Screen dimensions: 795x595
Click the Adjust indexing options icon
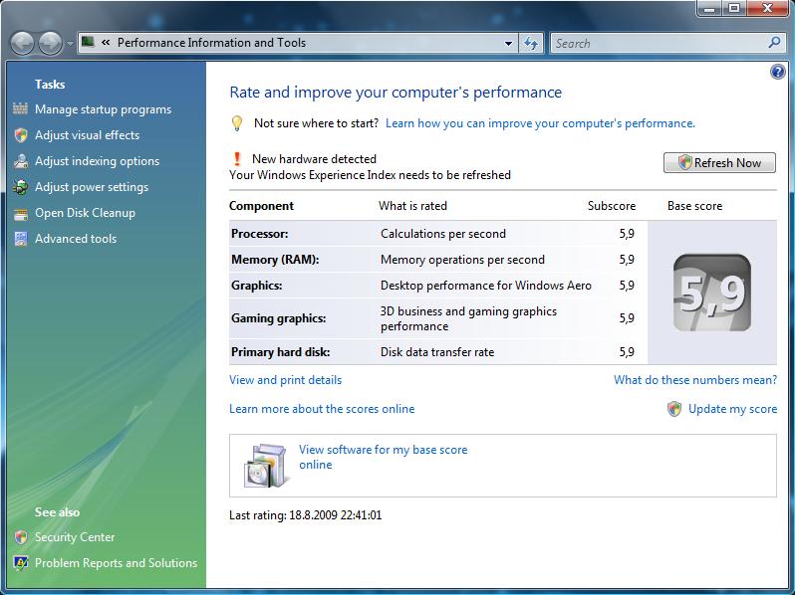click(21, 161)
